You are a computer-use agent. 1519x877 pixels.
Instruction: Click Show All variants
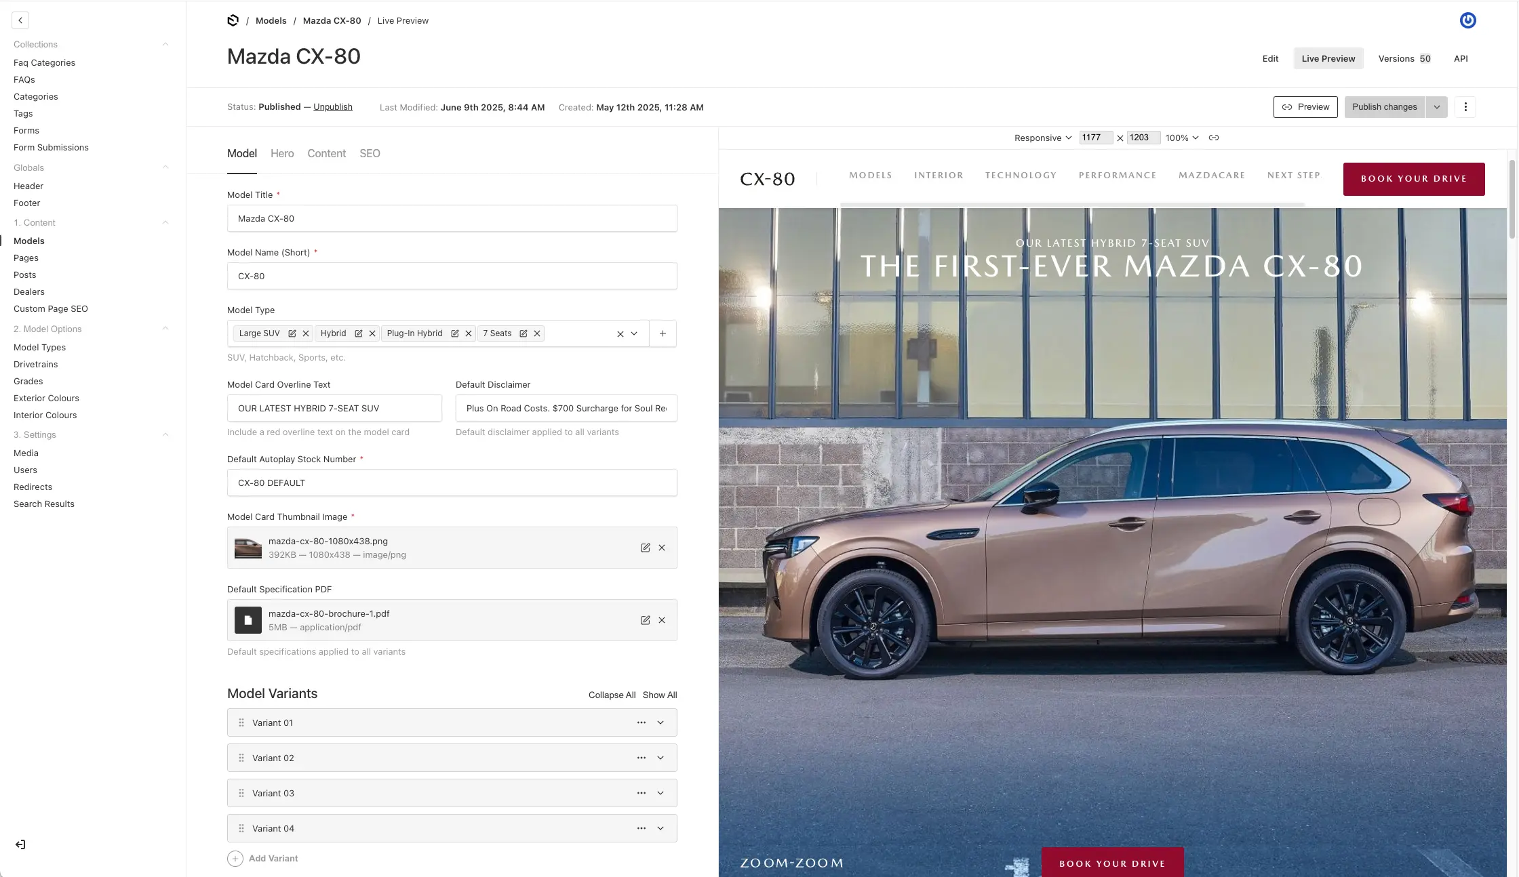tap(660, 695)
